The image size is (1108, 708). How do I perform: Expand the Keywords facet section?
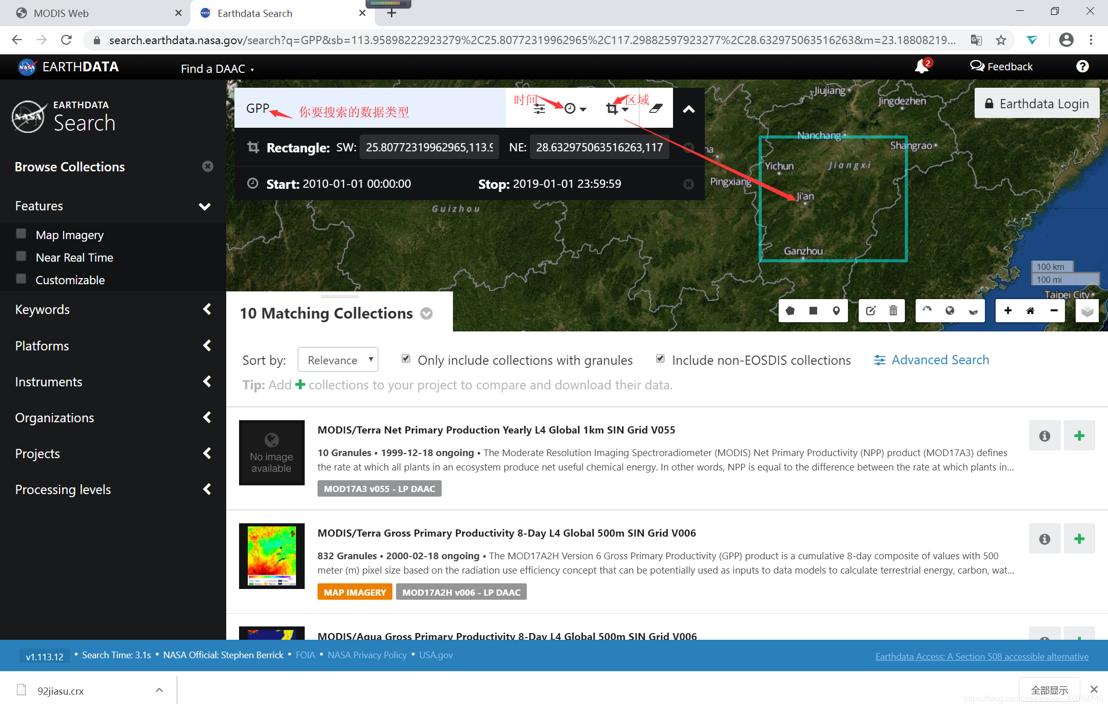pos(113,309)
